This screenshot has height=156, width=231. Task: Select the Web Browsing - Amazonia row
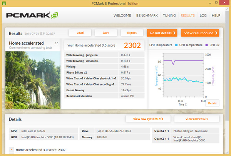(104, 61)
